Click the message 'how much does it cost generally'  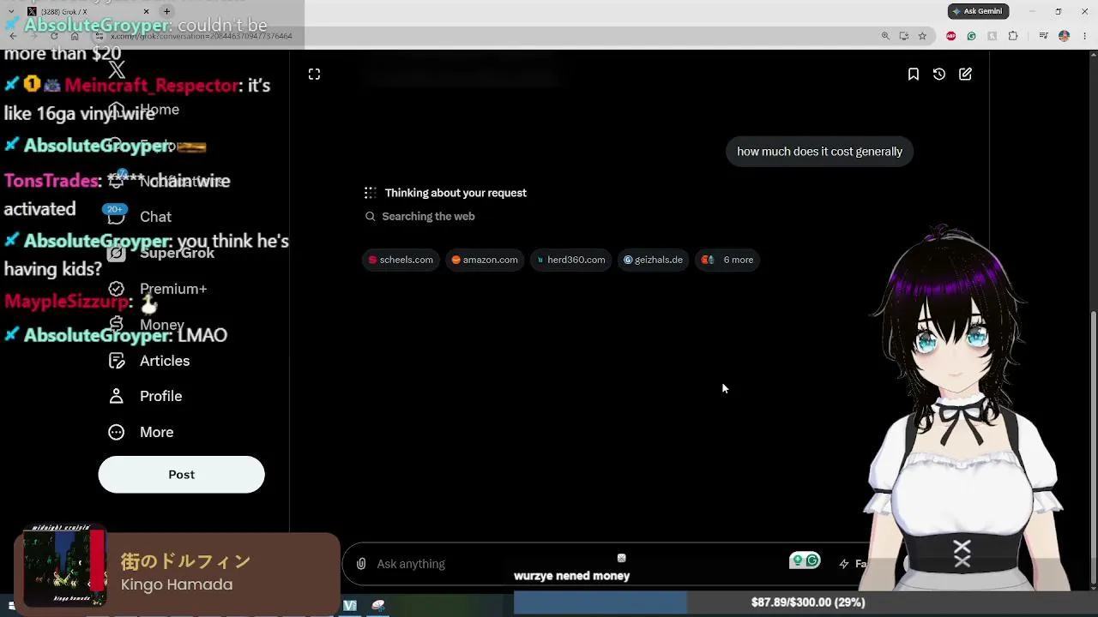tap(819, 152)
